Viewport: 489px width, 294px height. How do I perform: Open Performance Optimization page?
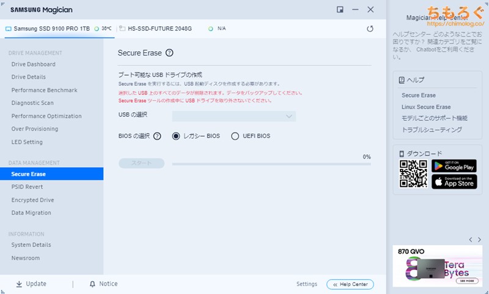(46, 116)
